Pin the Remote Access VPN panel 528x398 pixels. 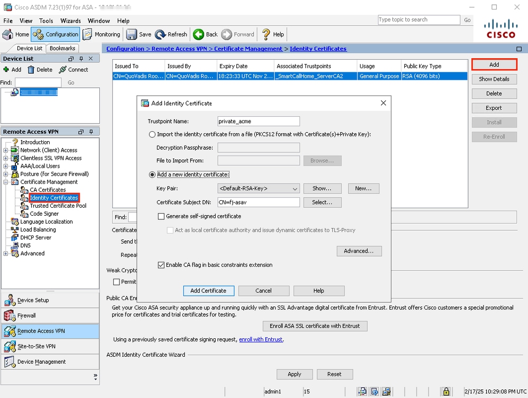(x=91, y=132)
